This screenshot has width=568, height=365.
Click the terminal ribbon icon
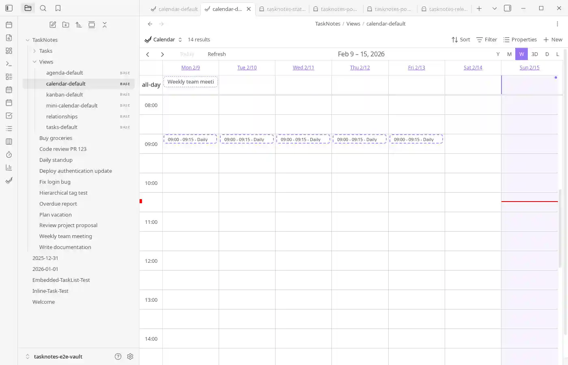(9, 63)
